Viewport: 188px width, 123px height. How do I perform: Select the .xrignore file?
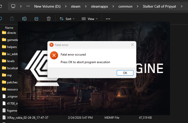(12, 96)
